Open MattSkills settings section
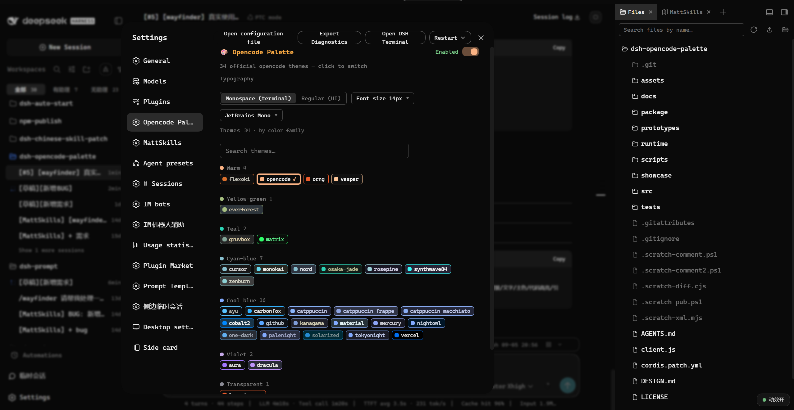This screenshot has height=410, width=794. (165, 143)
